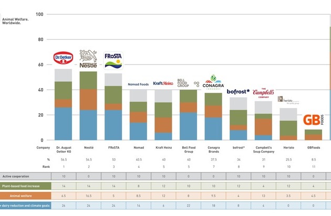Select the orange GB Foods logo
The height and width of the screenshot is (216, 331).
click(x=314, y=120)
